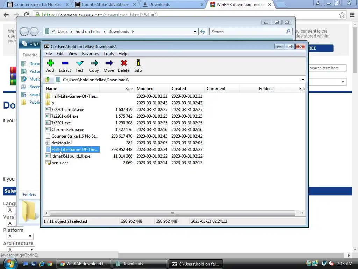This screenshot has height=269, width=358.
Task: Click the Test checkmark icon
Action: 79,63
